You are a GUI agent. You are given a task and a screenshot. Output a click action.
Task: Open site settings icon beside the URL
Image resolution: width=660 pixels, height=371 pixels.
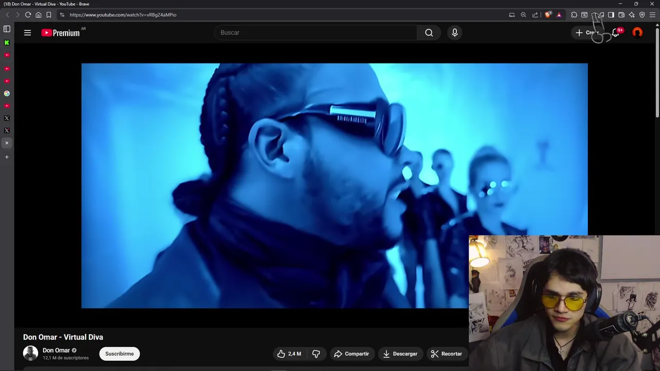(x=62, y=15)
